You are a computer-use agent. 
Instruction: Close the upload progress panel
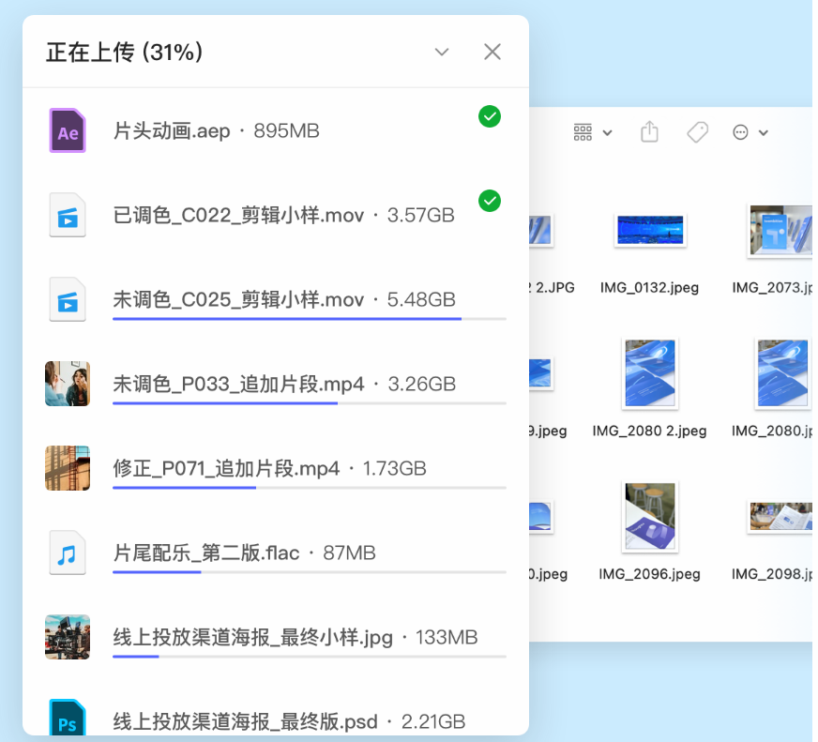pos(492,53)
